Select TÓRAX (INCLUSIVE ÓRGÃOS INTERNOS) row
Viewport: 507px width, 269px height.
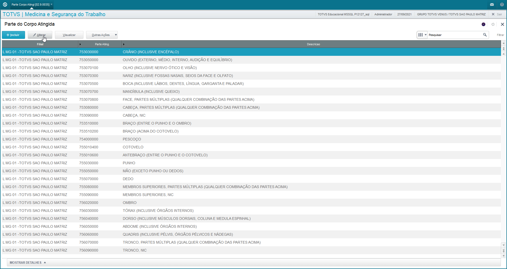pos(251,211)
